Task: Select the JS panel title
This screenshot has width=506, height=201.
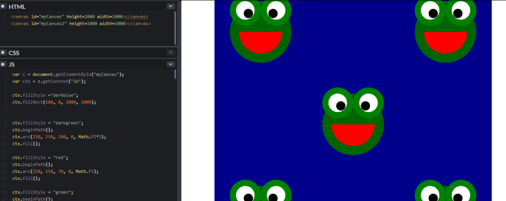Action: click(x=12, y=64)
